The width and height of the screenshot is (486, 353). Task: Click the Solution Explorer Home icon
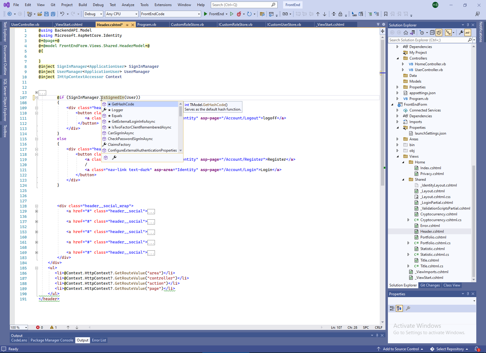(406, 33)
